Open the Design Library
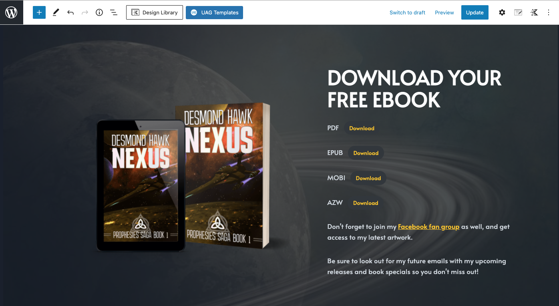Viewport: 559px width, 306px height. pyautogui.click(x=155, y=12)
